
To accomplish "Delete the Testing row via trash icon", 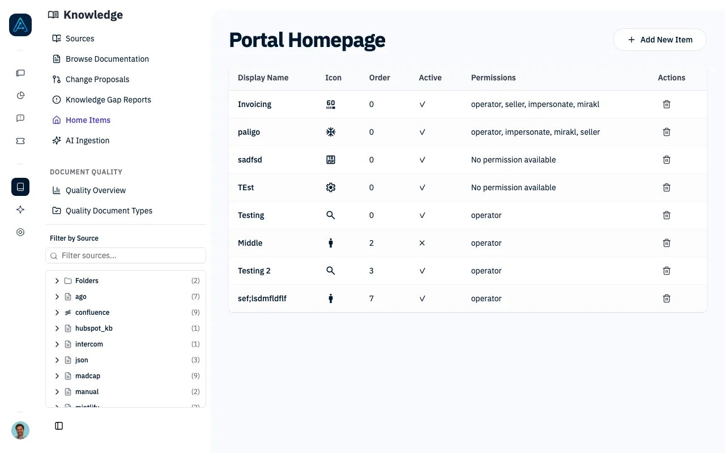I will (x=667, y=215).
